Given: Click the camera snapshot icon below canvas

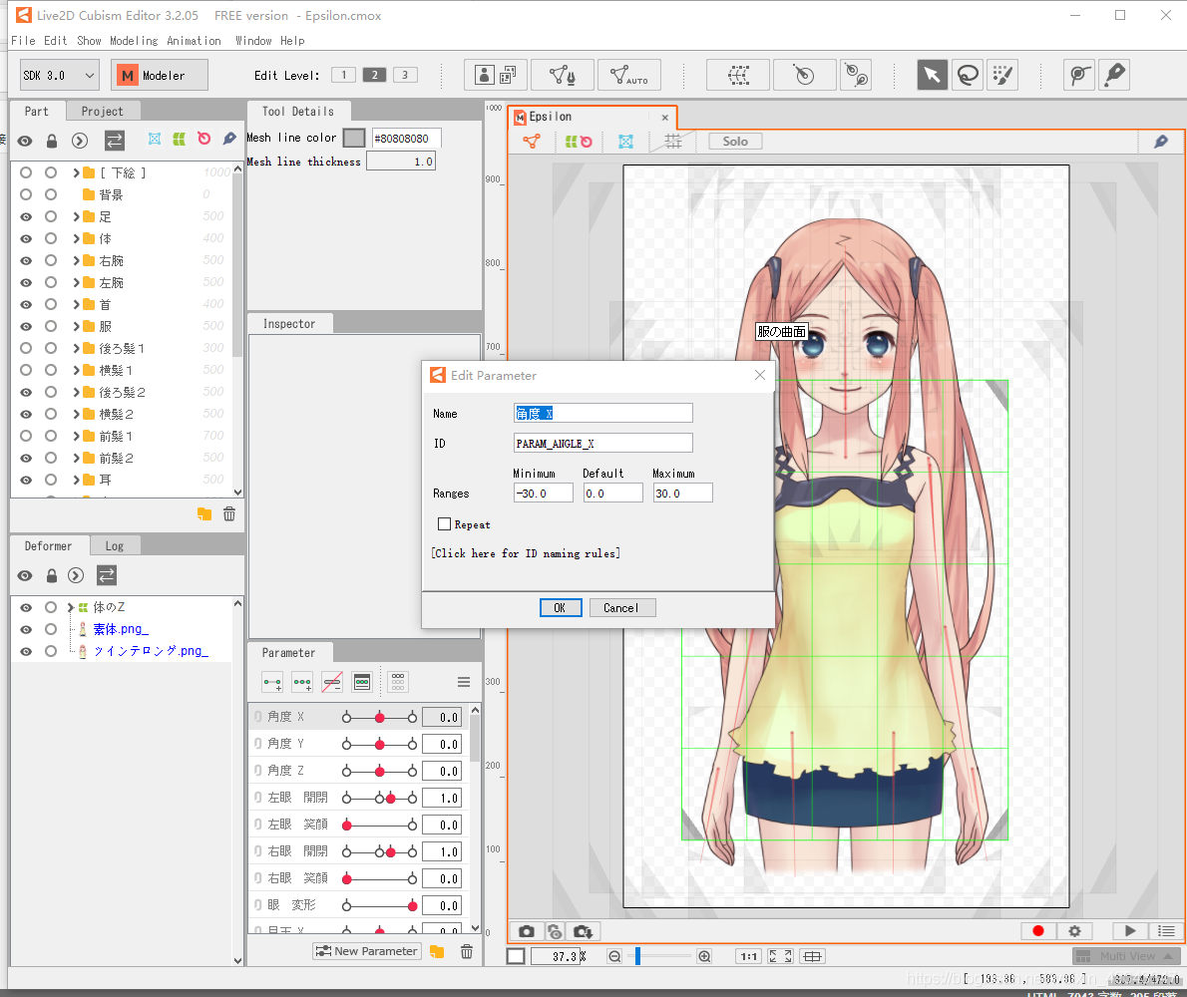Looking at the screenshot, I should pos(526,931).
